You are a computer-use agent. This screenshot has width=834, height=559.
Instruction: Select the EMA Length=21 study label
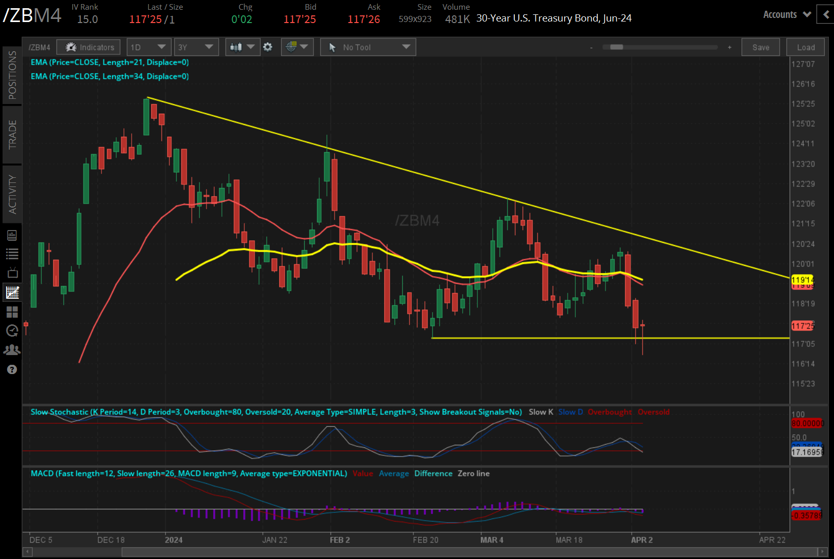point(110,62)
